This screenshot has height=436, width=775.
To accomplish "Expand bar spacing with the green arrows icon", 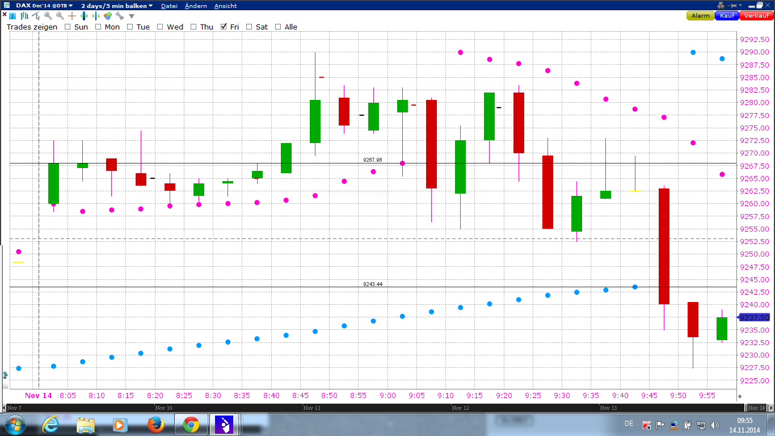I will [84, 16].
